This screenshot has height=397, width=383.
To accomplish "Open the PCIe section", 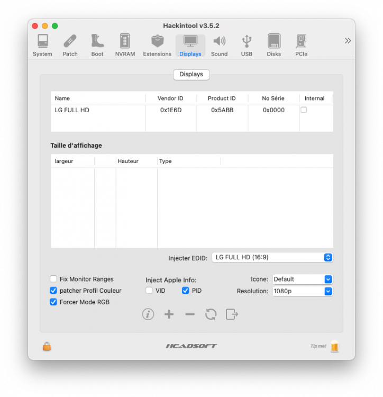I will click(302, 46).
